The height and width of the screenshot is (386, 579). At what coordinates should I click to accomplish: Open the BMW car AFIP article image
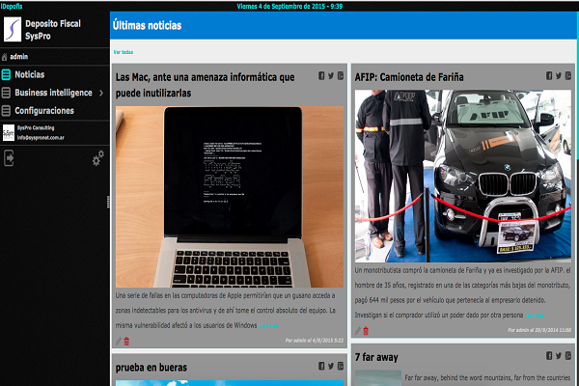(x=463, y=177)
